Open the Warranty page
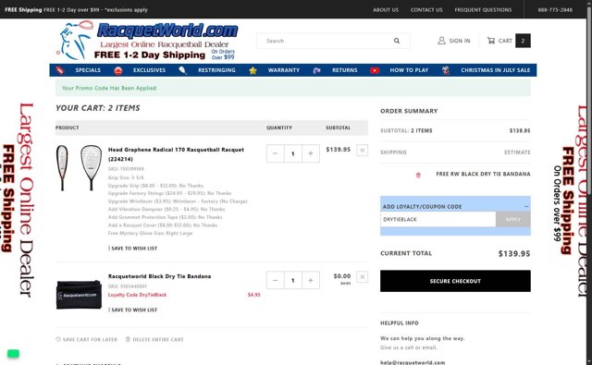The height and width of the screenshot is (365, 592). [x=284, y=70]
